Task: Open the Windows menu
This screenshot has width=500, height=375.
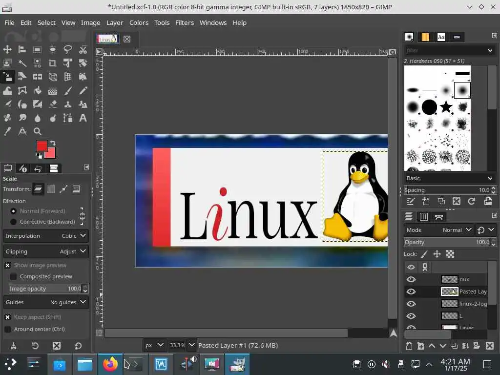Action: tap(213, 22)
